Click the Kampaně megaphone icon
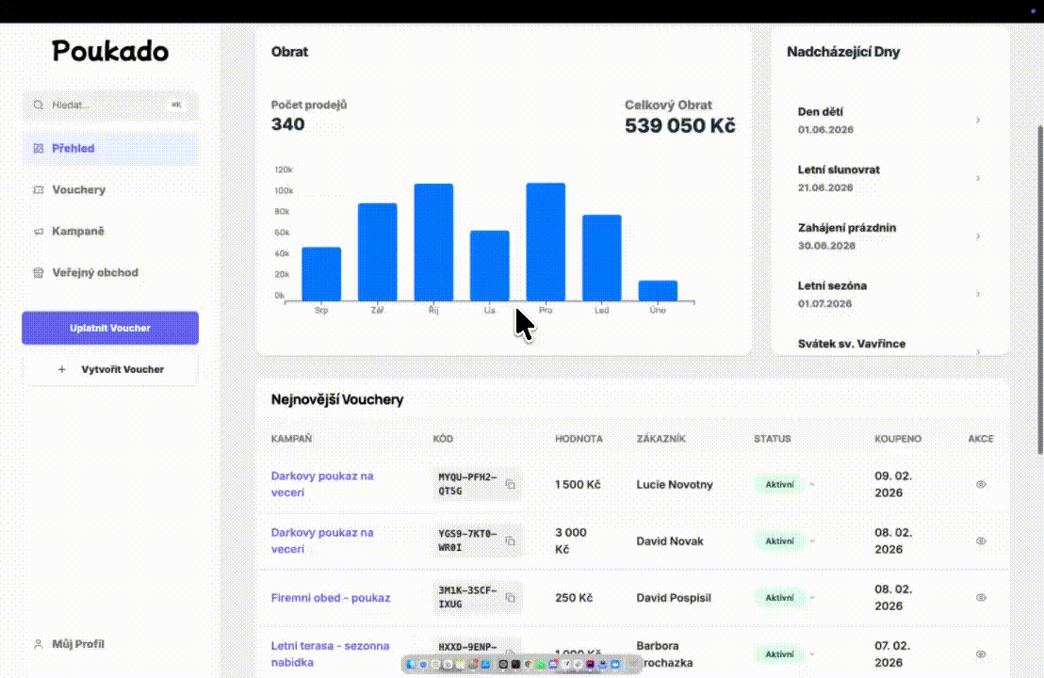Screen dimensions: 1044x678 (x=39, y=232)
